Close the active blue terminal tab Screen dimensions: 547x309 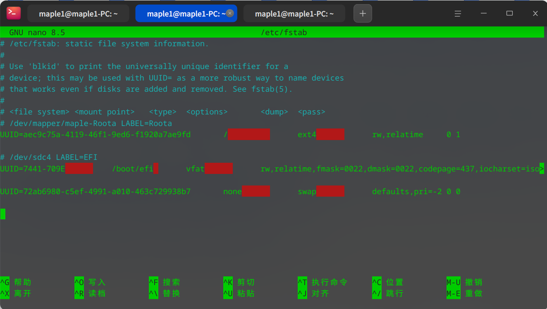[x=230, y=13]
